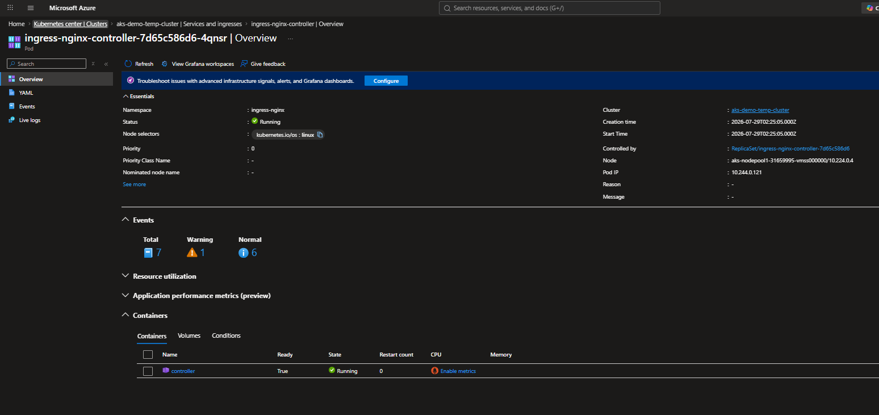This screenshot has height=415, width=879.
Task: Focus the global search resources field
Action: pos(550,8)
